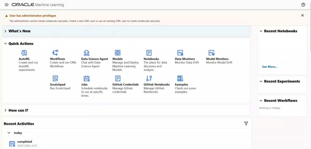Screen dimensions: 311x149
Task: Click 'Monitor Data Drift' description
Action: pos(187,63)
